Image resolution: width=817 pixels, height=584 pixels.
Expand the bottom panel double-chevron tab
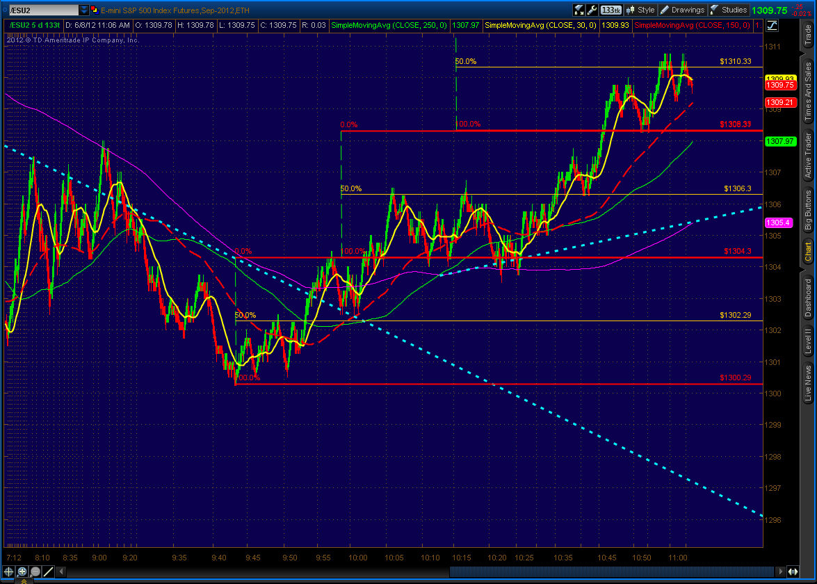pos(24,581)
